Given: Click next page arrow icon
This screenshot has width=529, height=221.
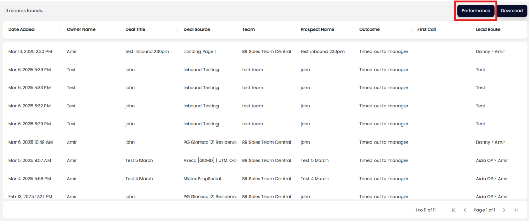Looking at the screenshot, I should [504, 210].
